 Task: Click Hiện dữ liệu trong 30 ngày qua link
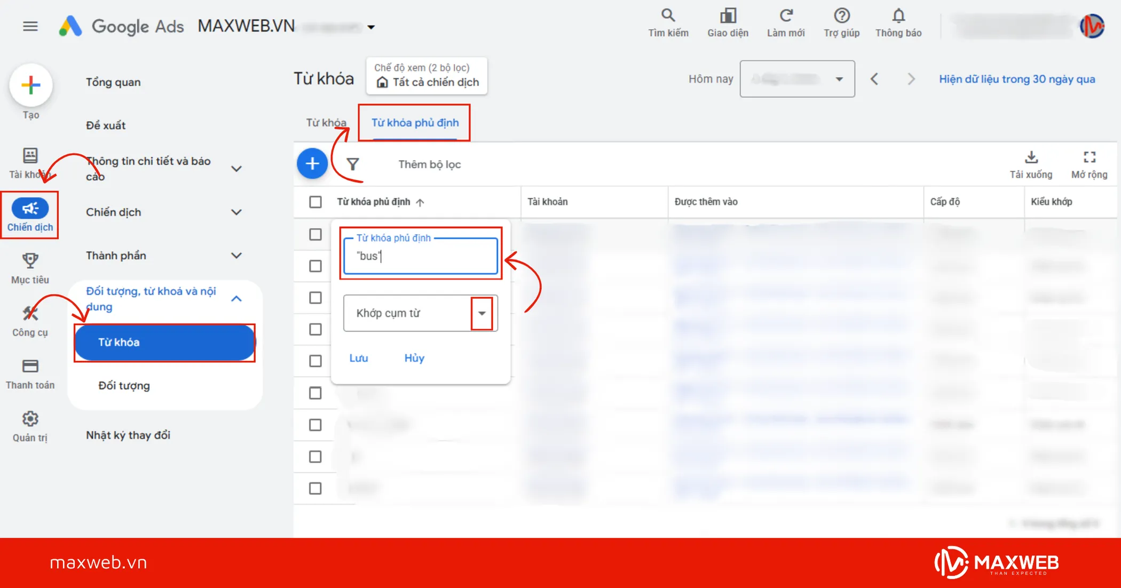[x=1017, y=79]
